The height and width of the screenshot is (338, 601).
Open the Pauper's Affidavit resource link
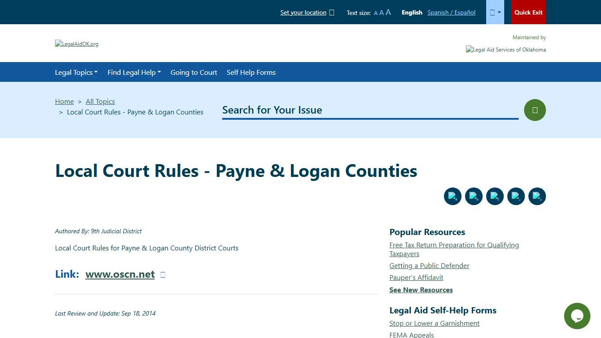(x=416, y=277)
